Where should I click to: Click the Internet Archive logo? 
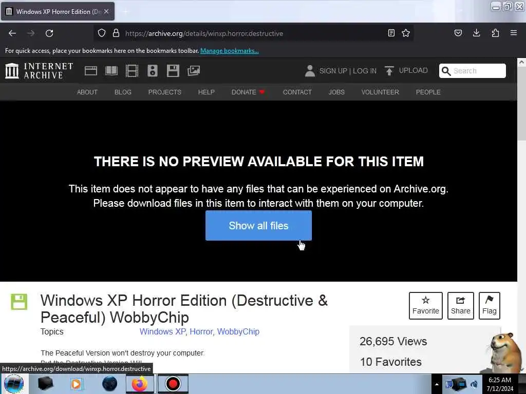tap(39, 71)
